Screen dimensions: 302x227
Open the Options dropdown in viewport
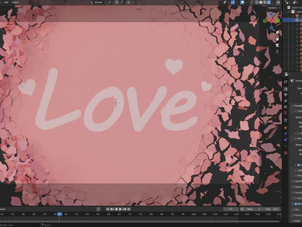(274, 8)
